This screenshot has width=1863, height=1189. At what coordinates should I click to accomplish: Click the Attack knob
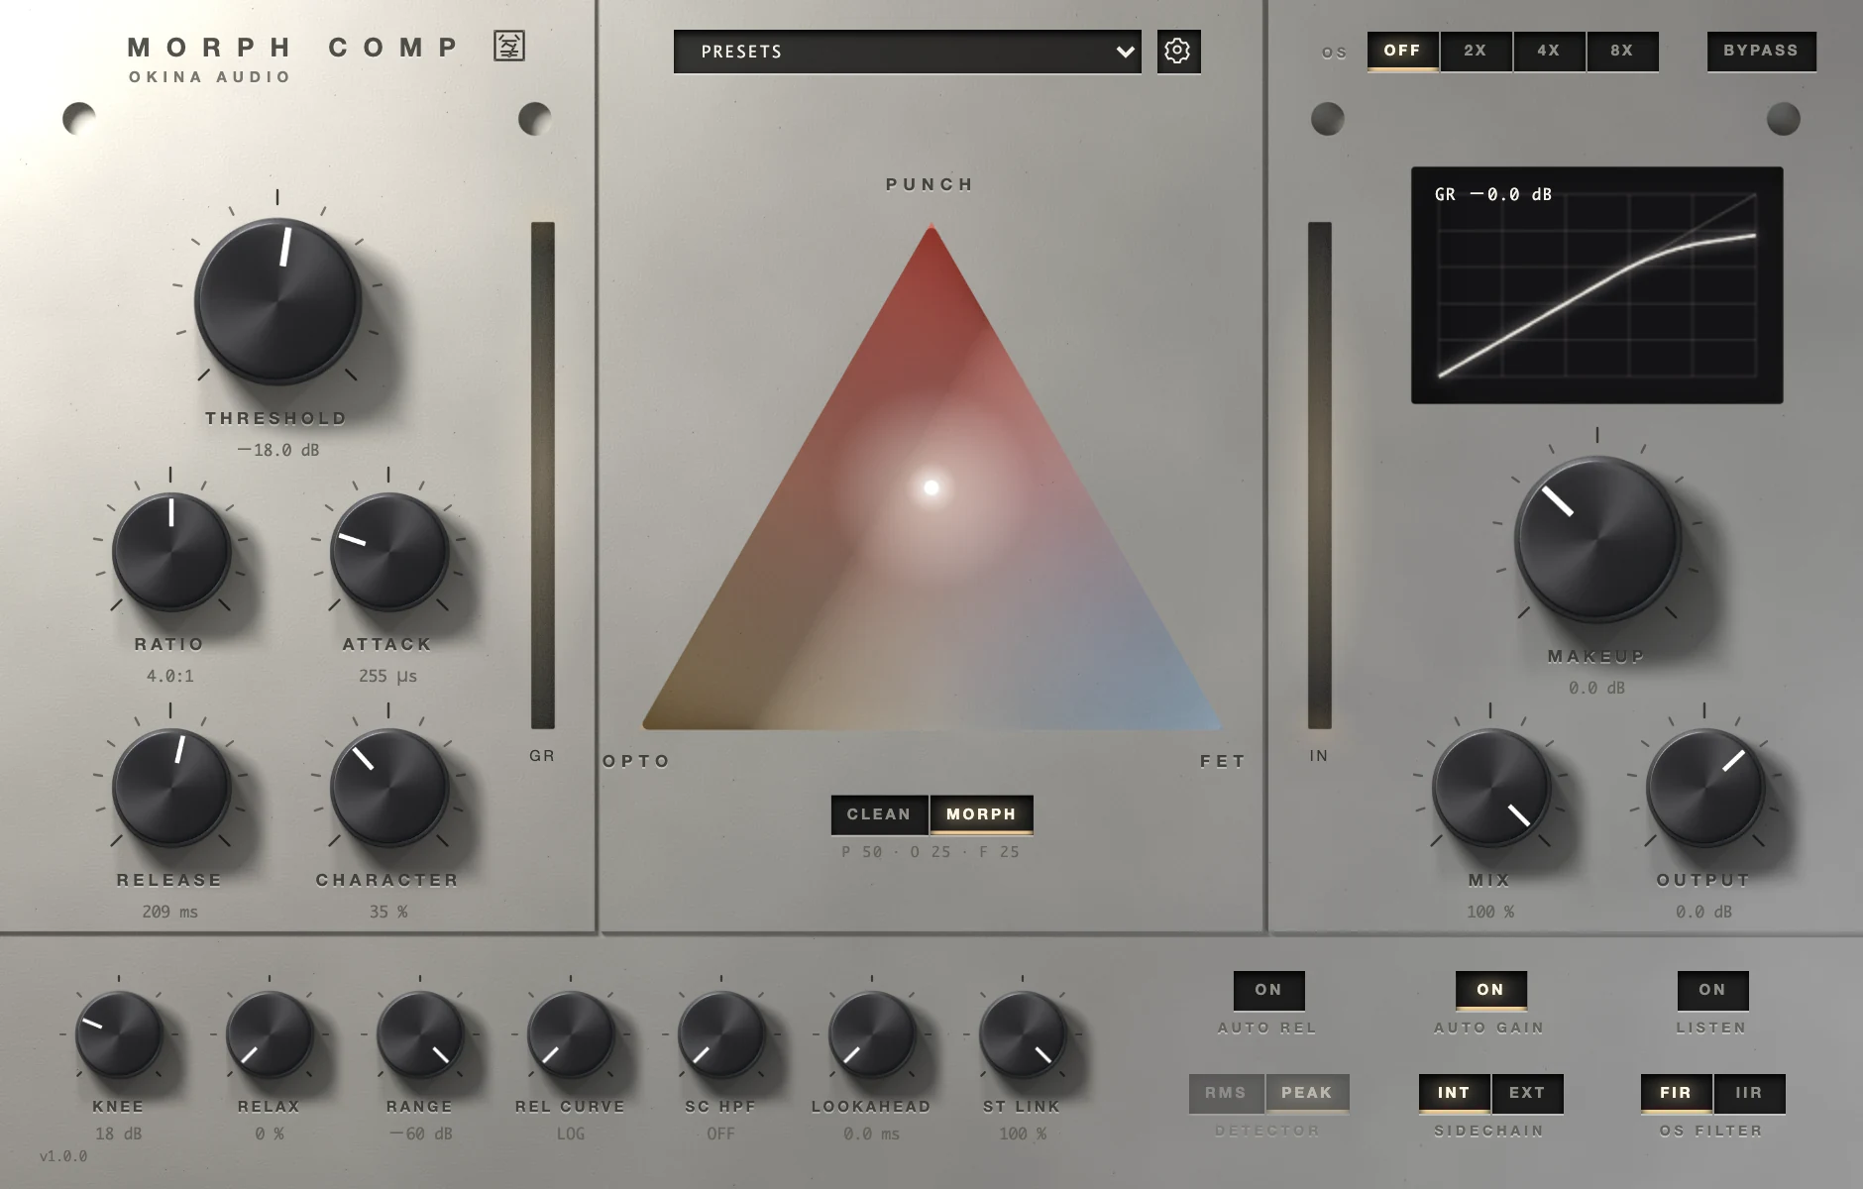(x=389, y=552)
